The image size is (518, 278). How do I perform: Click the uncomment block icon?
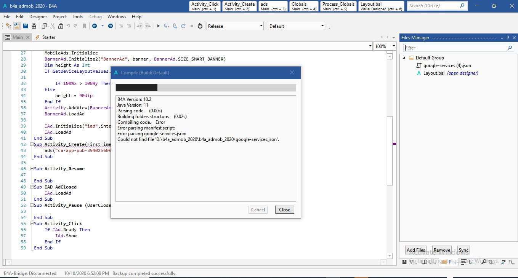pyautogui.click(x=129, y=26)
